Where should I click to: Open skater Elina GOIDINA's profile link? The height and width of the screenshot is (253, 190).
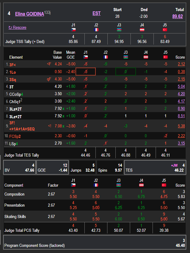coord(29,14)
